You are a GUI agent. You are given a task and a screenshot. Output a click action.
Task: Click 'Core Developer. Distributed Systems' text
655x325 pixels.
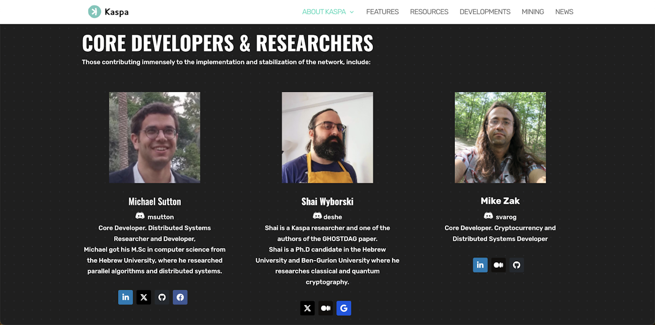[x=155, y=228]
